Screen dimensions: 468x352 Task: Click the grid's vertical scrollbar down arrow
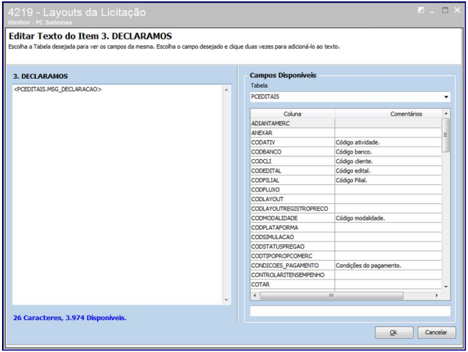[446, 287]
